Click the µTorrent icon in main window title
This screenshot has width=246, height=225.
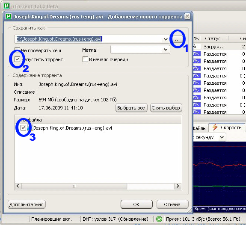pyautogui.click(x=6, y=6)
